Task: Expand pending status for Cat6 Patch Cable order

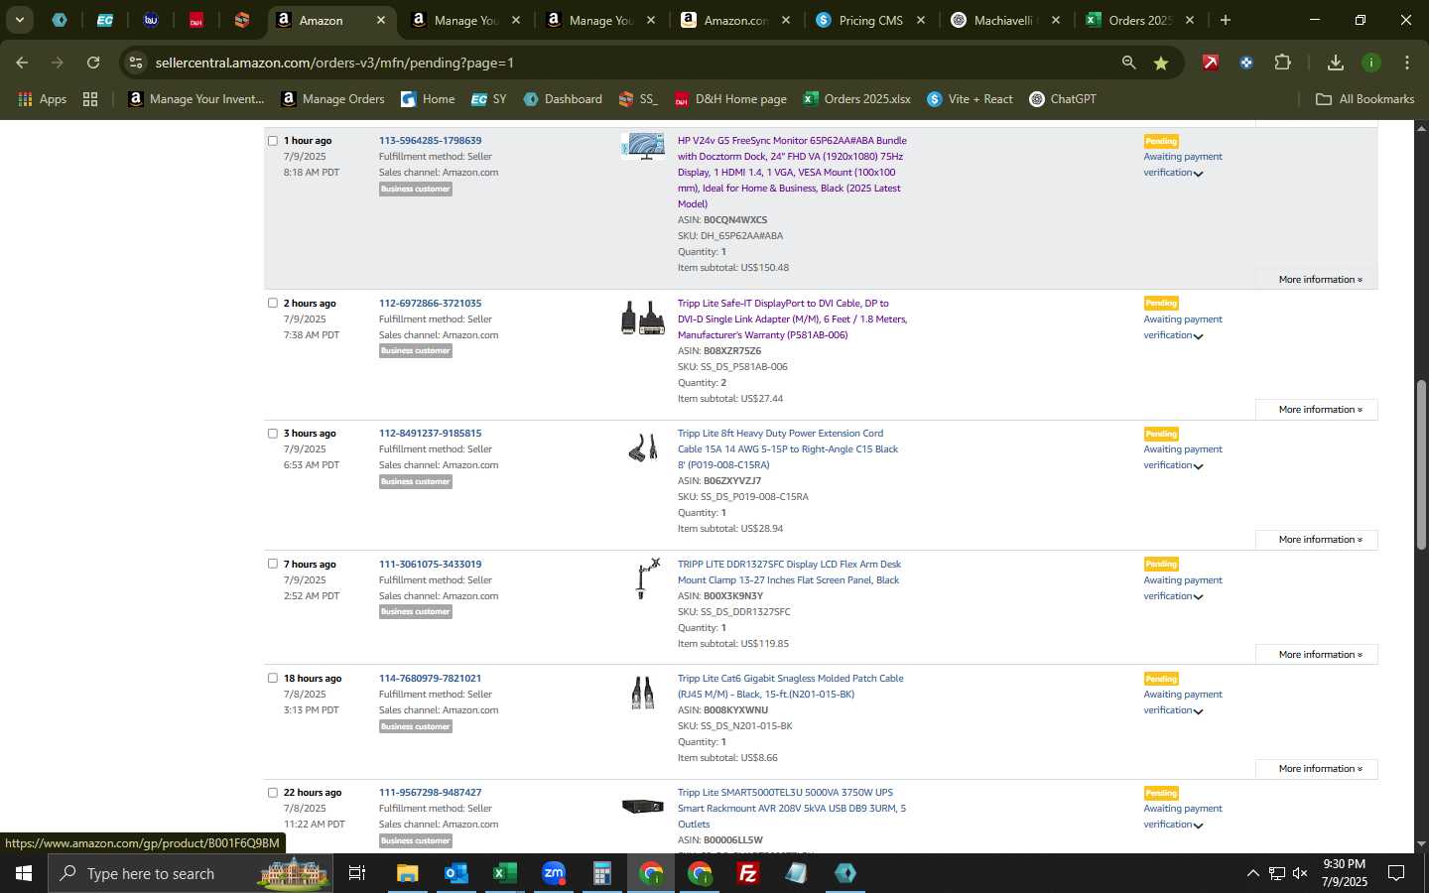Action: (1198, 711)
